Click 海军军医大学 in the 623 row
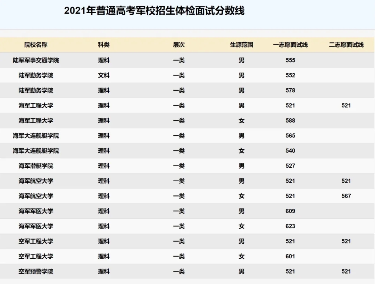This screenshot has height=284, width=375. point(36,226)
